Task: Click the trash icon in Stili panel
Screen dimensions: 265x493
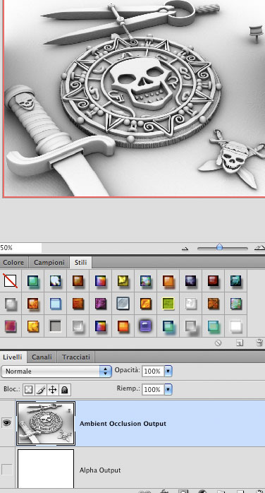Action: pyautogui.click(x=259, y=343)
